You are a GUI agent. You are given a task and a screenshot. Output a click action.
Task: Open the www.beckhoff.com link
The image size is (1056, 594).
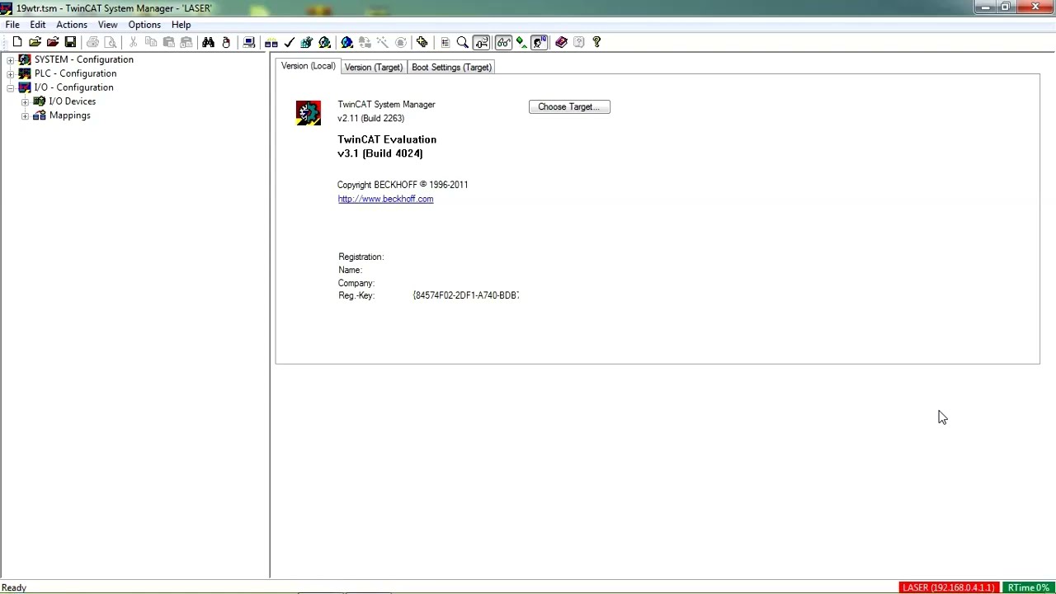(x=385, y=199)
